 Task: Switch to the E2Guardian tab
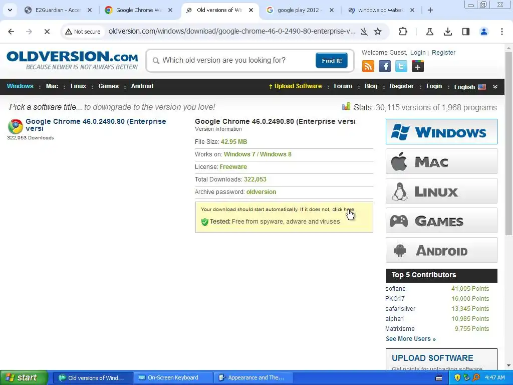pyautogui.click(x=58, y=10)
